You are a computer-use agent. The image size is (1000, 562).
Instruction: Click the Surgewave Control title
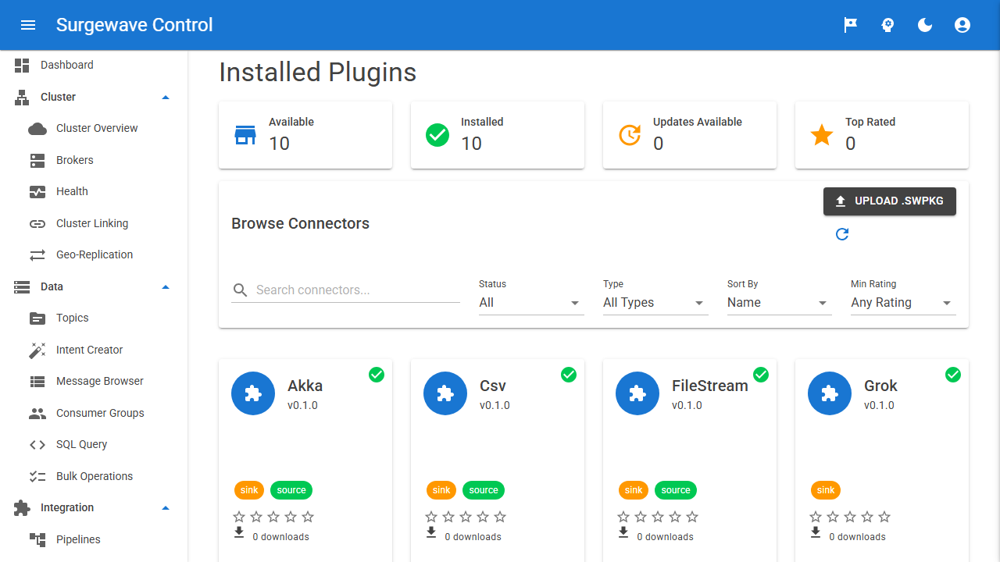tap(134, 25)
